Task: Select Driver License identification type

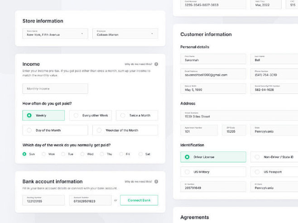Action: click(x=213, y=157)
